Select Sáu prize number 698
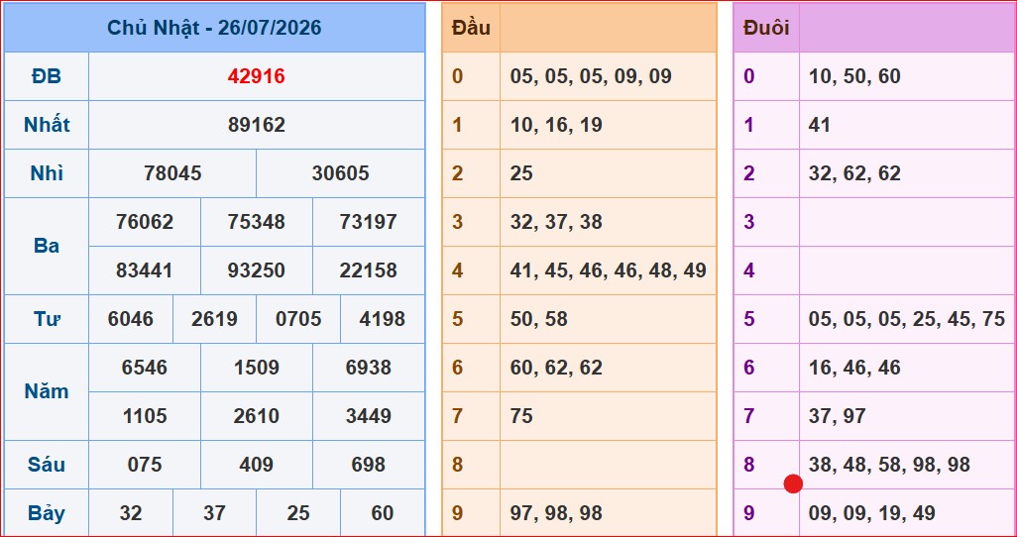Viewport: 1017px width, 537px height. point(369,465)
